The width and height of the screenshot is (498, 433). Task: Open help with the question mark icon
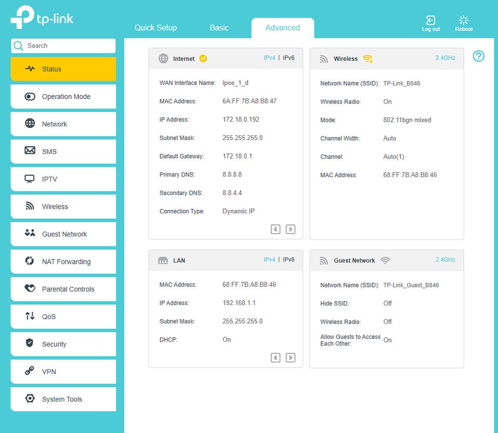point(478,56)
